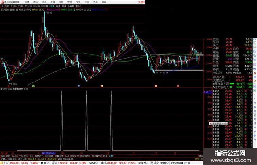Select the 测试幅图A indicator tab

click(85, 156)
